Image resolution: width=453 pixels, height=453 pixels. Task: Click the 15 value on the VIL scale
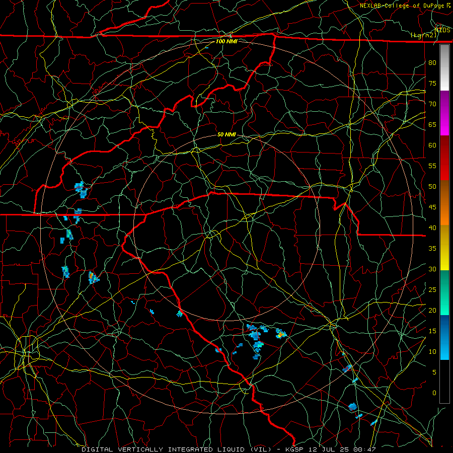tap(432, 331)
